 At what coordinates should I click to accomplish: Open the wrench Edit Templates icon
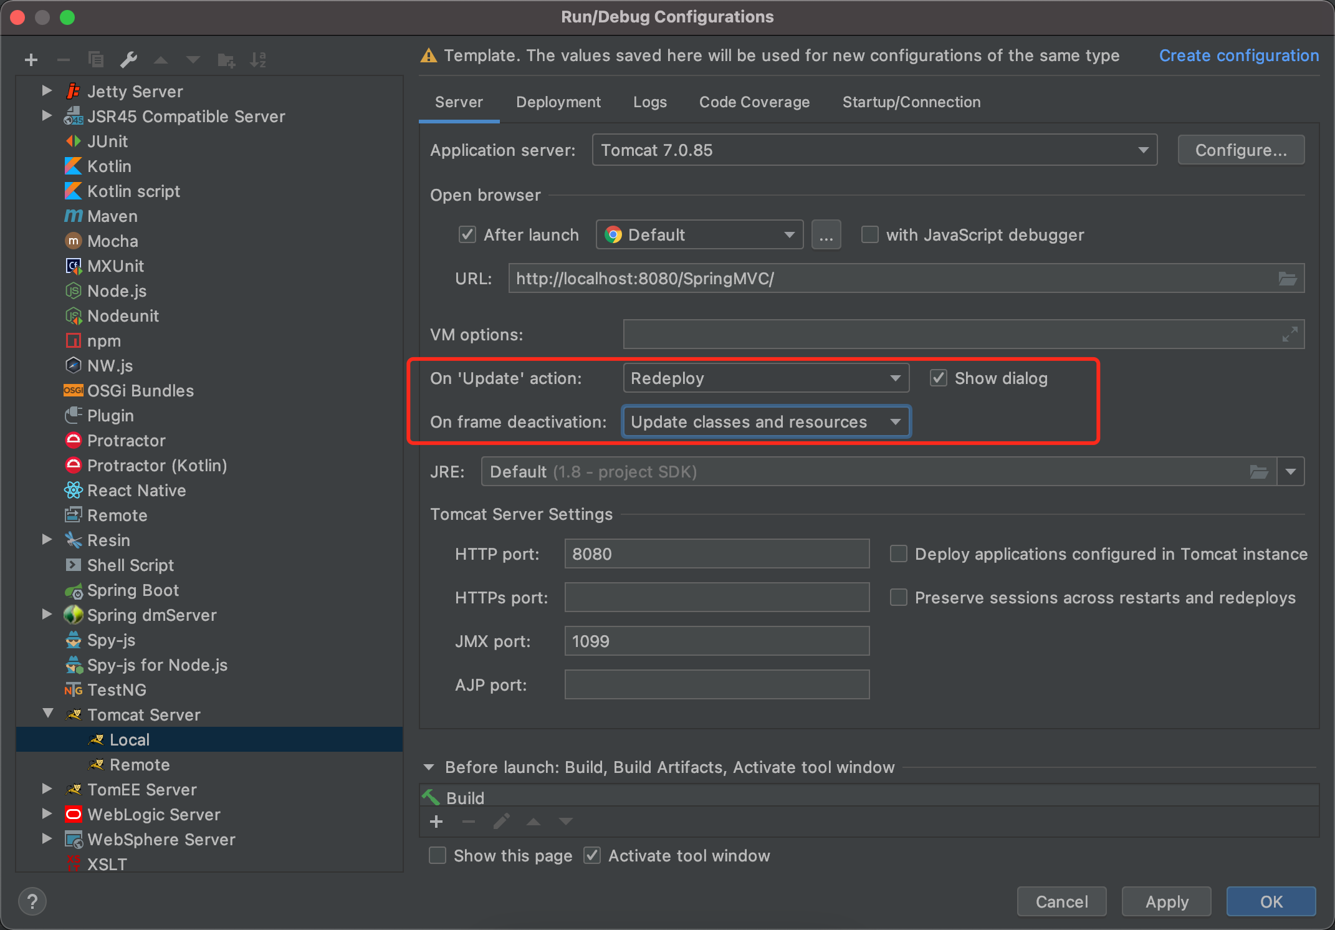coord(128,60)
